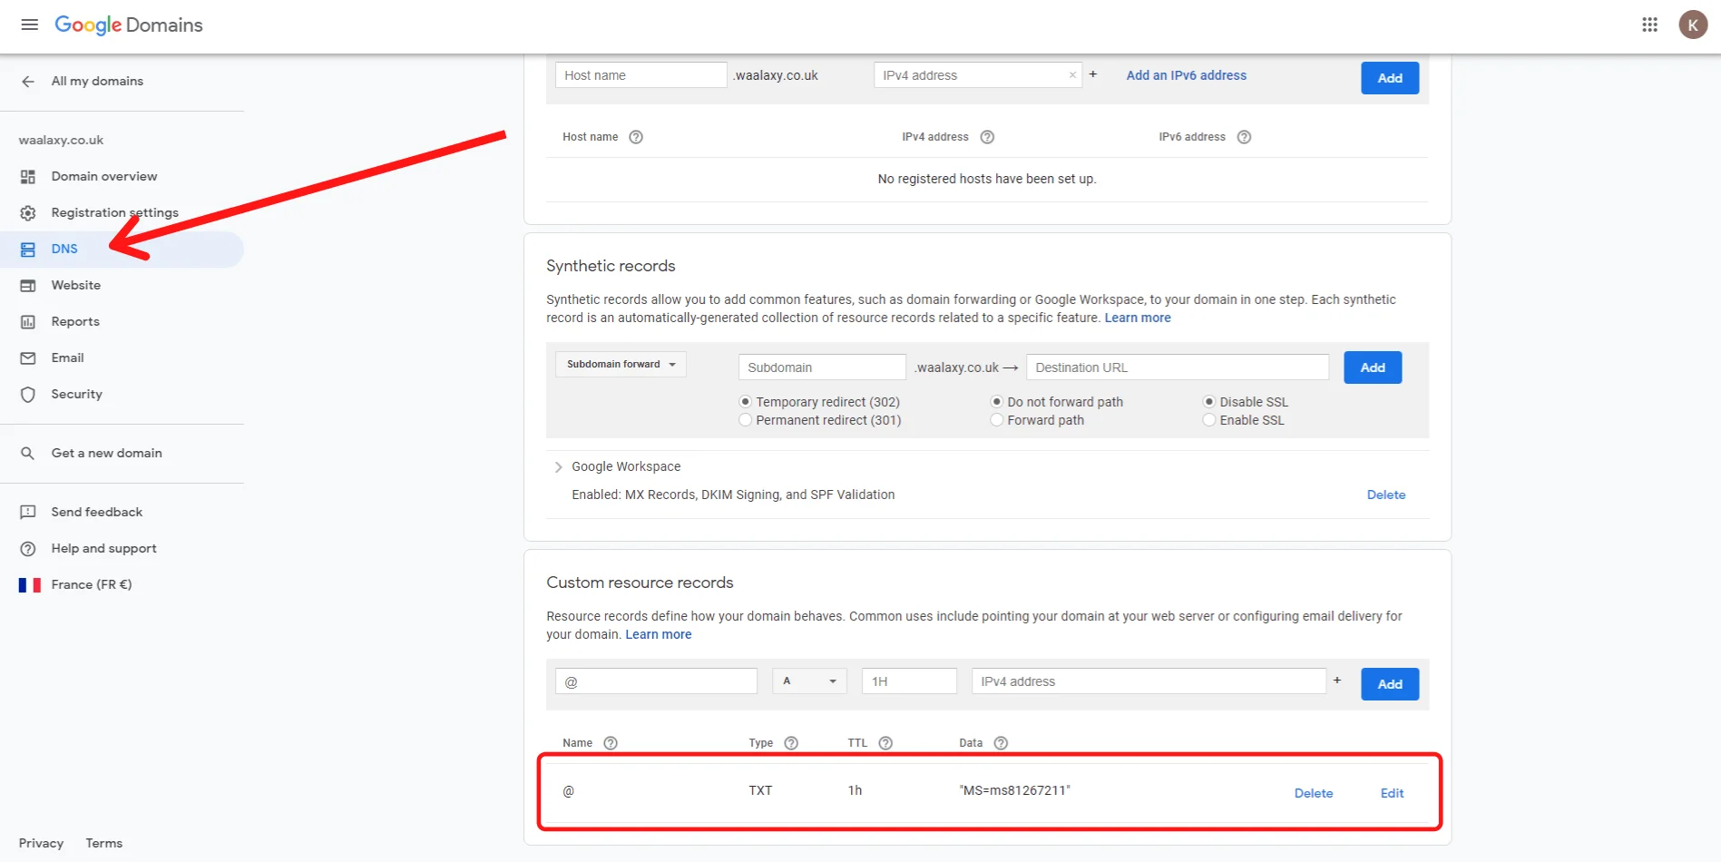Screen dimensions: 1721x862
Task: Click the Subdomain input field
Action: [x=822, y=367]
